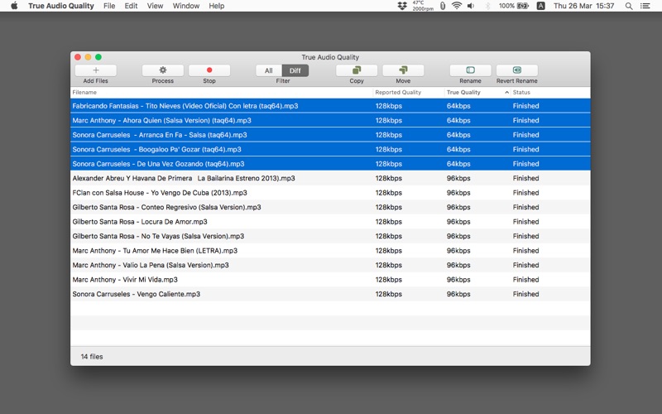
Task: Click the Rename toolbar icon
Action: click(x=470, y=70)
